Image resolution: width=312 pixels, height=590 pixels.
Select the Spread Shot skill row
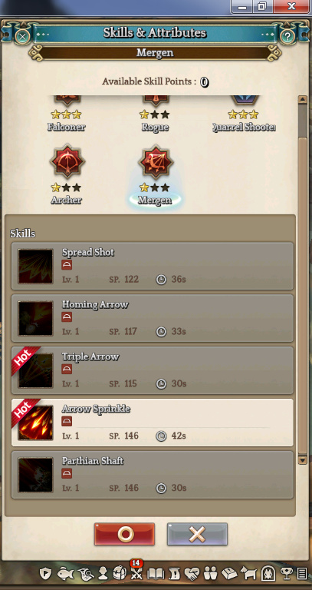pyautogui.click(x=152, y=266)
